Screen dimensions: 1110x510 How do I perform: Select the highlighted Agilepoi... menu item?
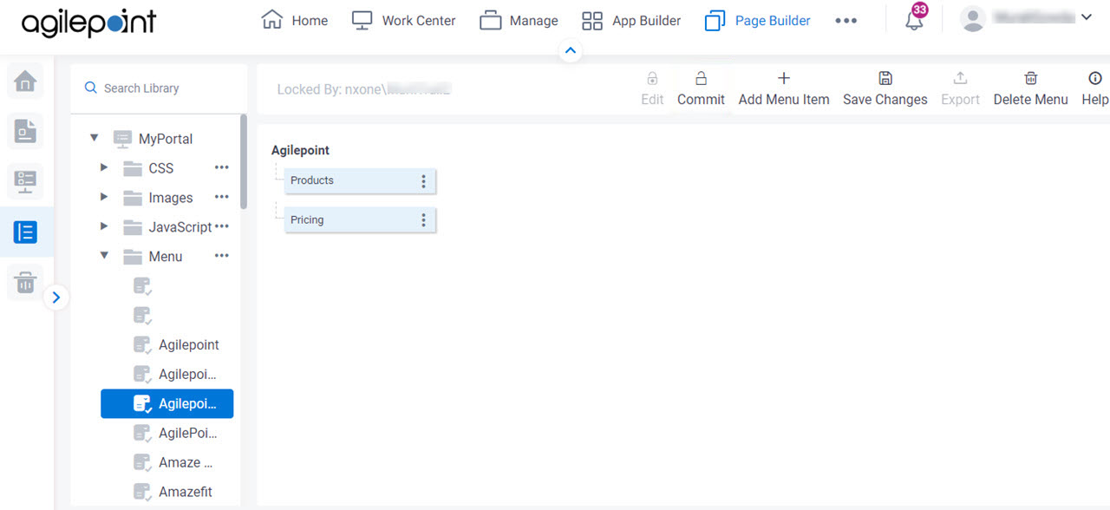pos(167,404)
